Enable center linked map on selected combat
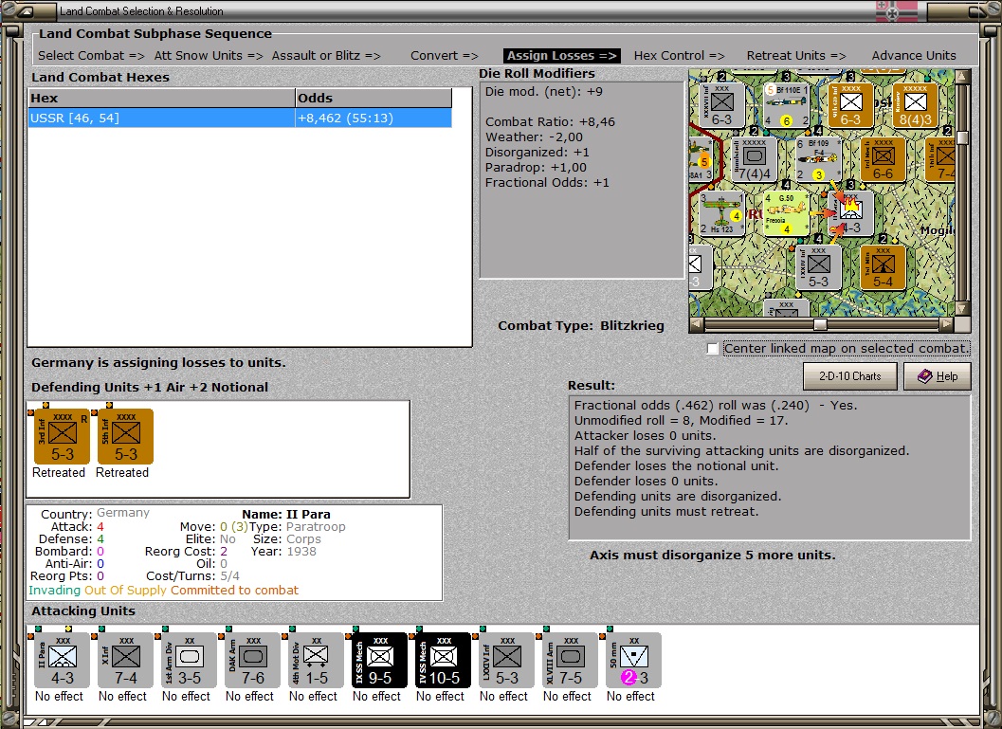The width and height of the screenshot is (1002, 729). point(713,349)
